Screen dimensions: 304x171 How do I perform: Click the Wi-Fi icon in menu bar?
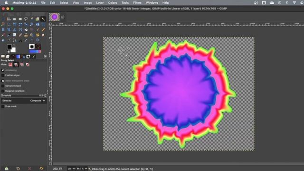[x=294, y=3]
